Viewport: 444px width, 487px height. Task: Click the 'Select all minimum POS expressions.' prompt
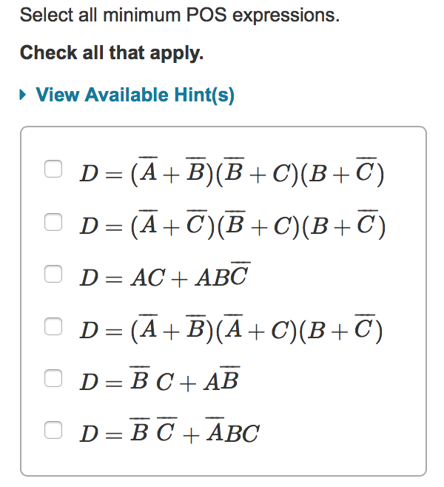[x=180, y=15]
